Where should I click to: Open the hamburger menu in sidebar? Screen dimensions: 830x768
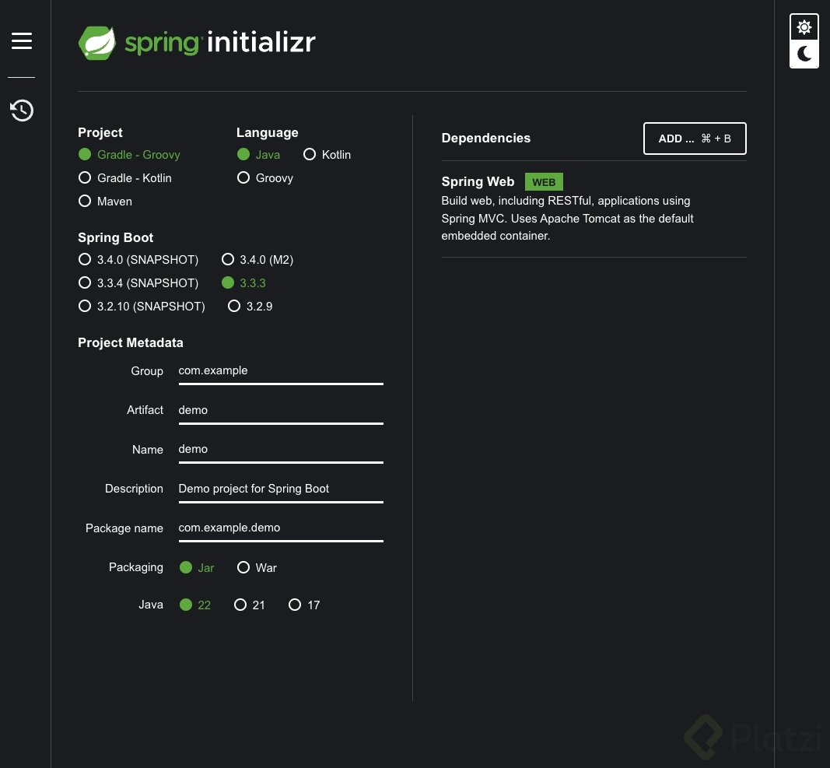[x=22, y=40]
